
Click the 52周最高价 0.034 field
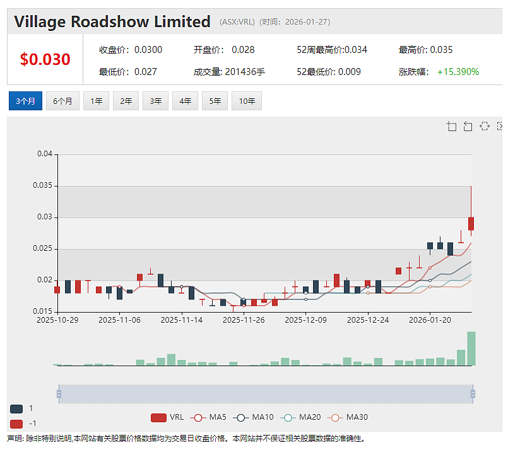pos(332,50)
